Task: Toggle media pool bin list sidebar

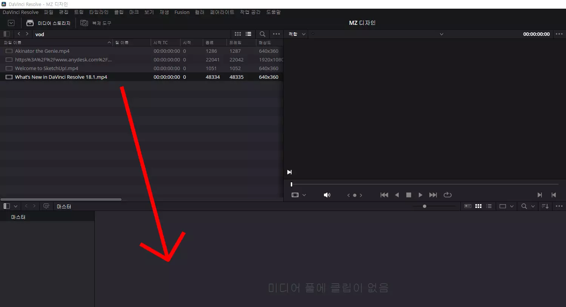Action: (x=6, y=206)
